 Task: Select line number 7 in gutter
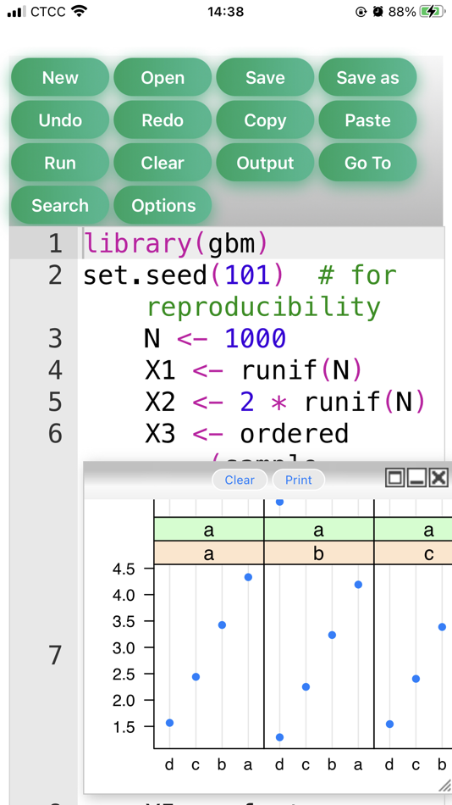[55, 656]
